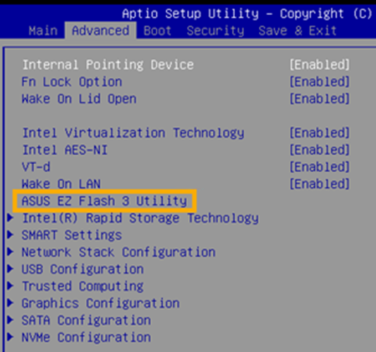Open Graphics Configuration submenu
This screenshot has width=376, height=352.
tap(100, 303)
